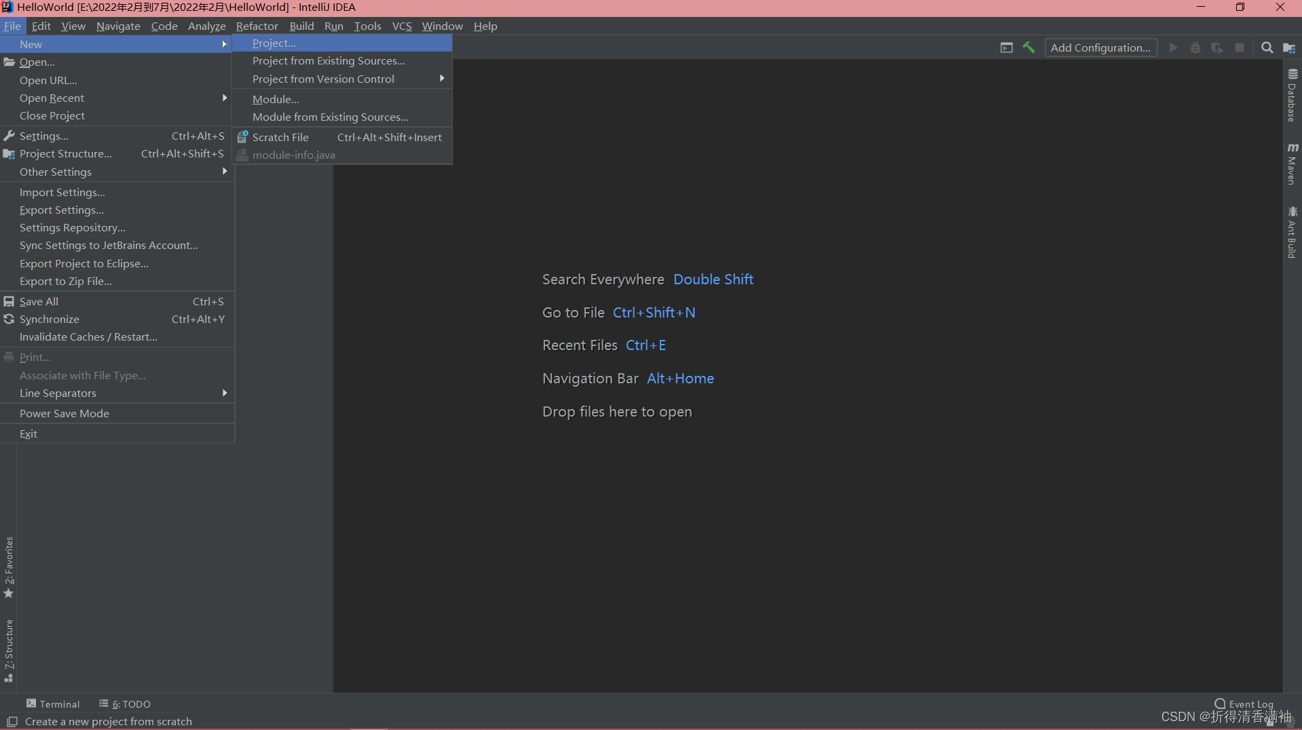Select Sync Settings to JetBrains Account...
This screenshot has width=1302, height=730.
coord(117,245)
